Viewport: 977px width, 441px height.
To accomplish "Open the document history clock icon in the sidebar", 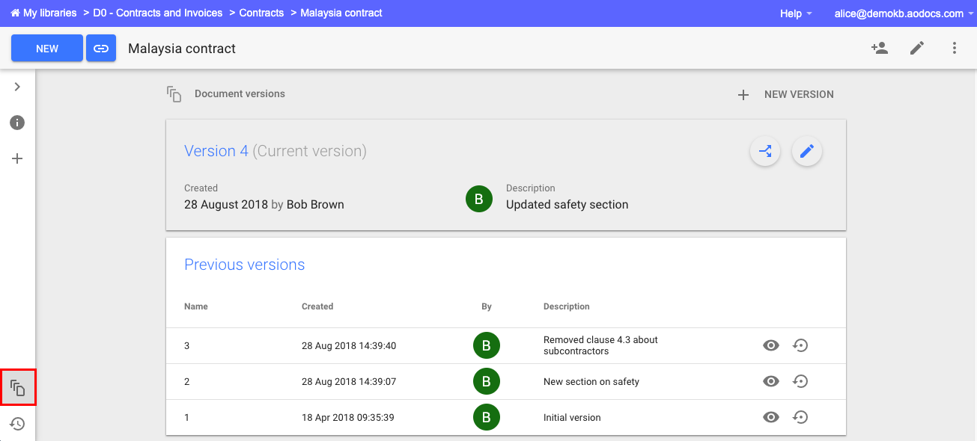I will pyautogui.click(x=17, y=424).
